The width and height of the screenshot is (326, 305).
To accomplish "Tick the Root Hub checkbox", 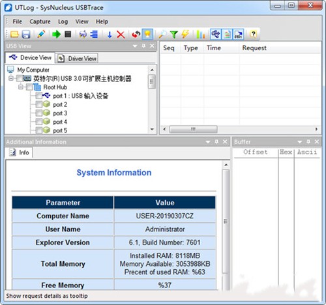I will [29, 87].
